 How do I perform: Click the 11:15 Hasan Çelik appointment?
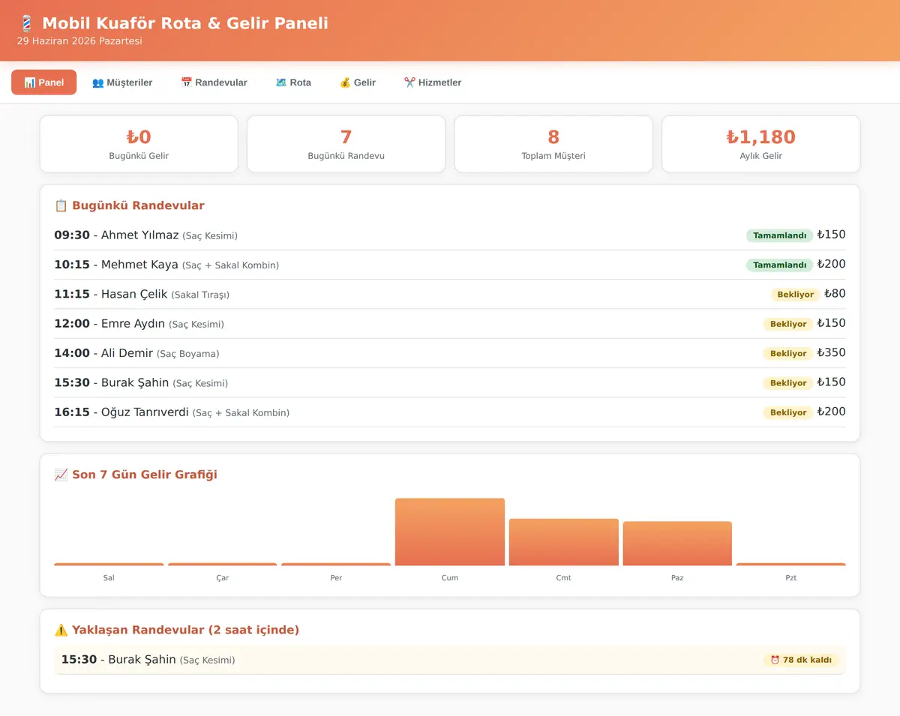click(x=450, y=294)
